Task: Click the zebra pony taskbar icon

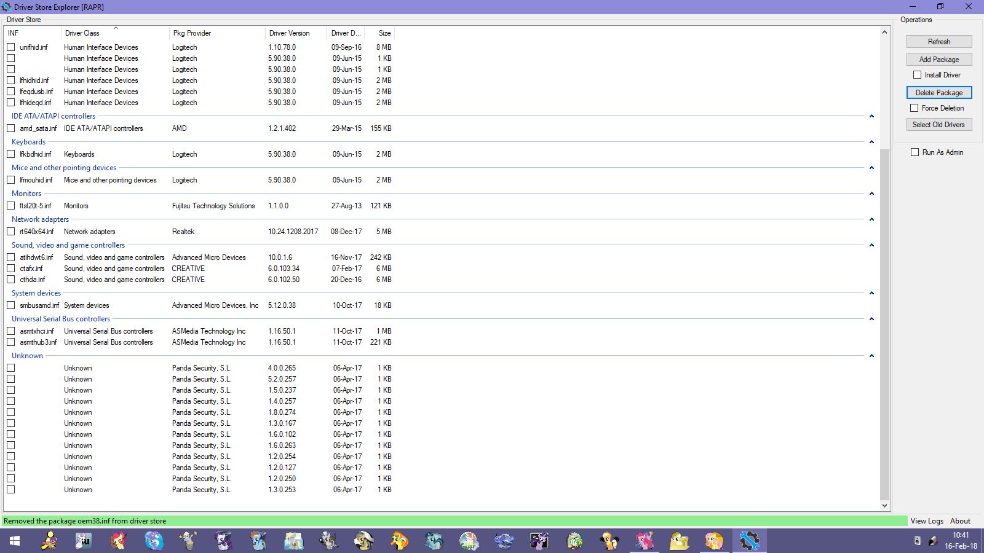Action: click(328, 541)
